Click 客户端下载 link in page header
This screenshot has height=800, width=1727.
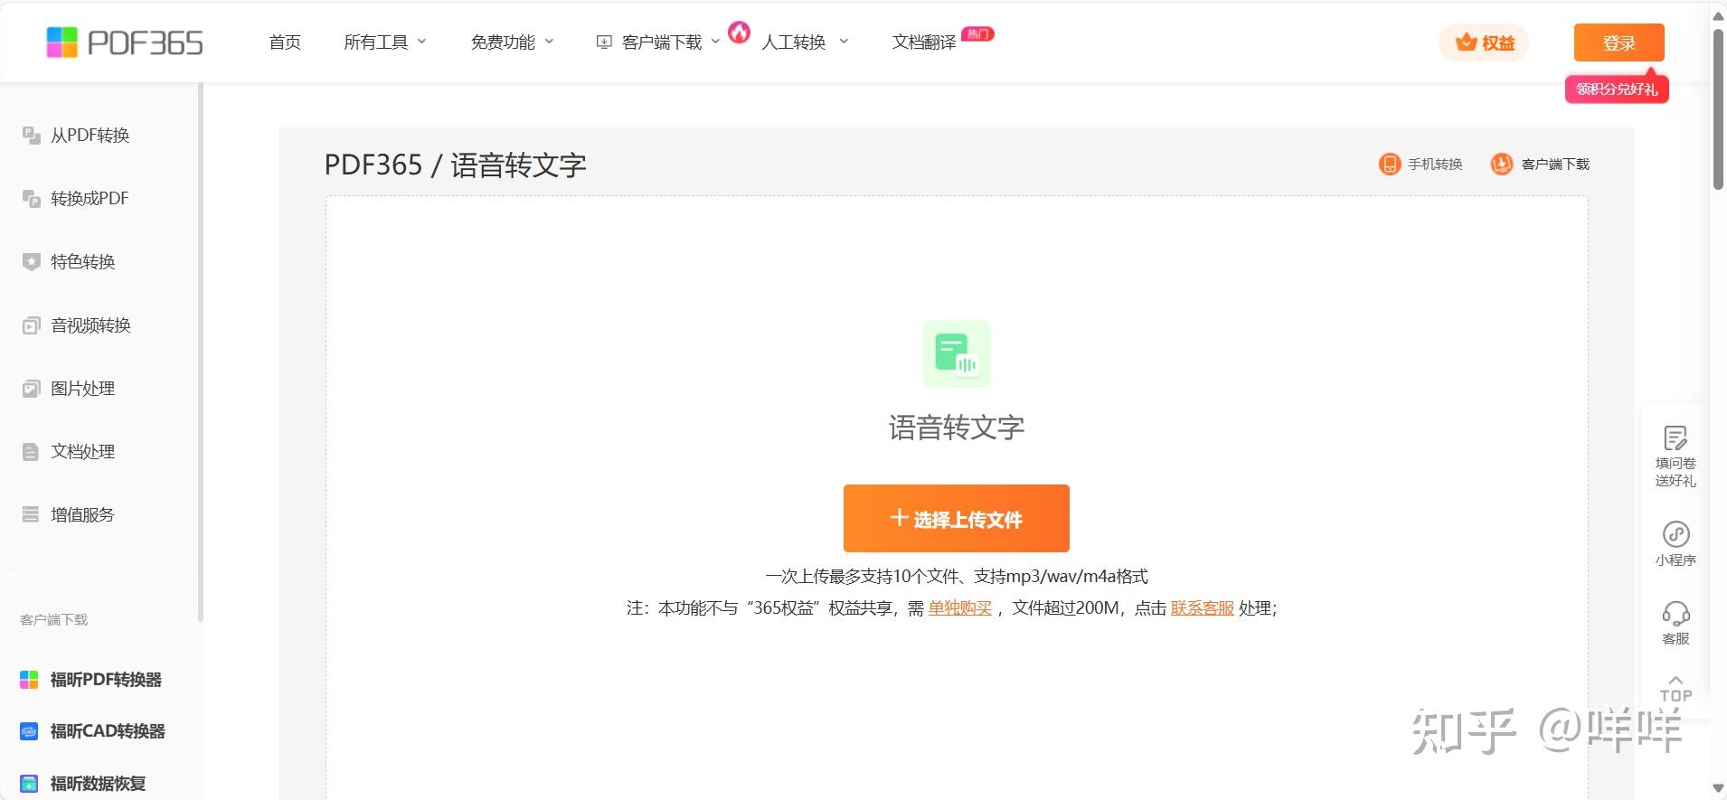(1555, 164)
